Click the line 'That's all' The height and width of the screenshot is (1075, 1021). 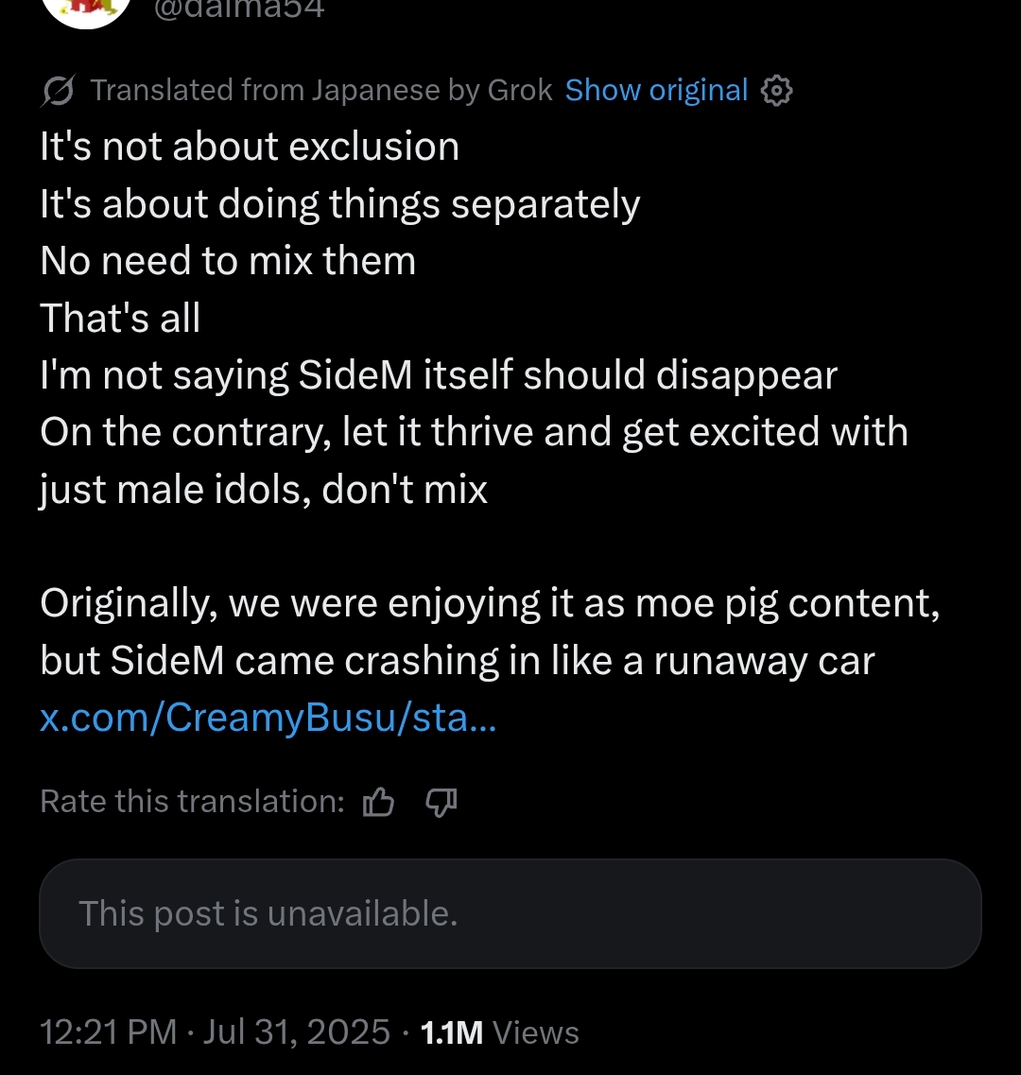(120, 318)
